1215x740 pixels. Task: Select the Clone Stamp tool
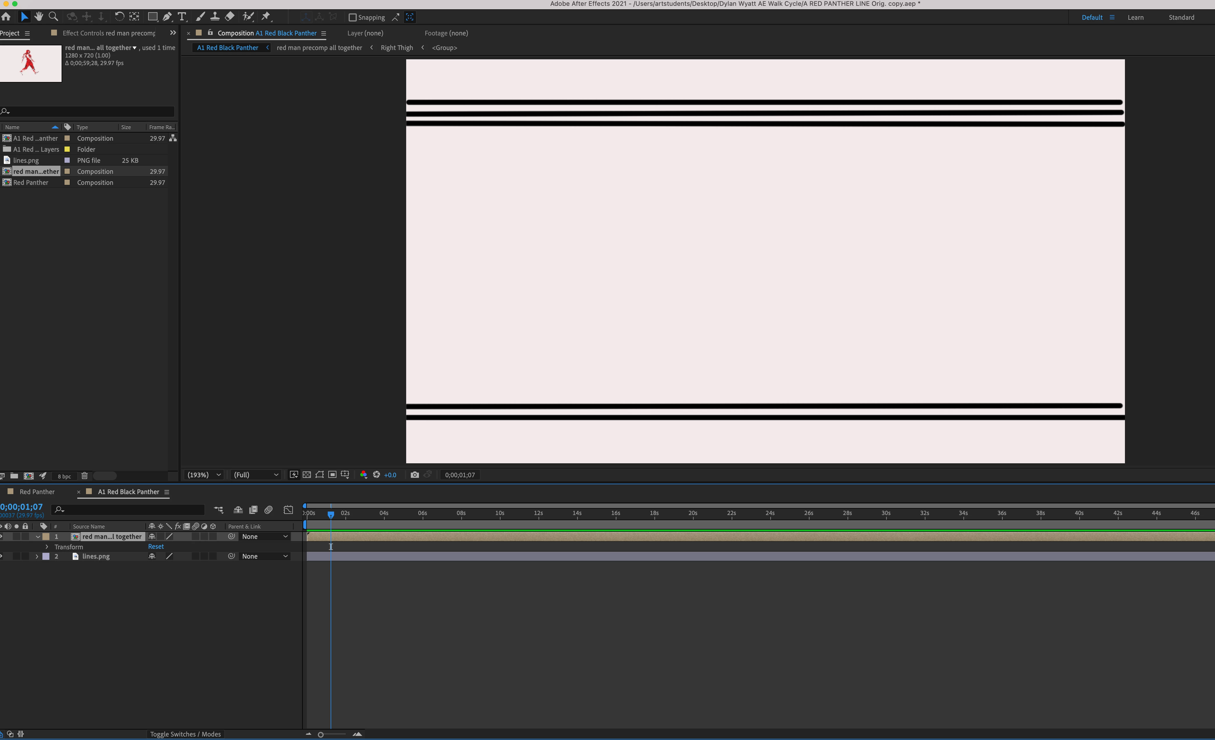coord(214,17)
